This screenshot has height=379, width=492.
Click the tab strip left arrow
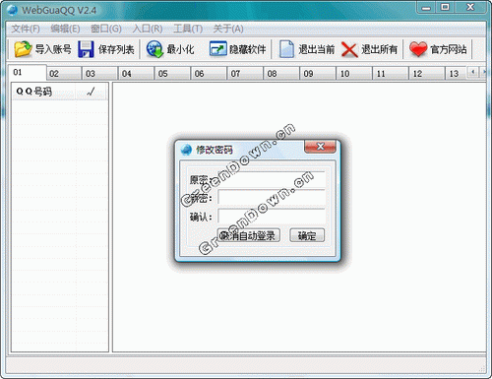pyautogui.click(x=473, y=72)
